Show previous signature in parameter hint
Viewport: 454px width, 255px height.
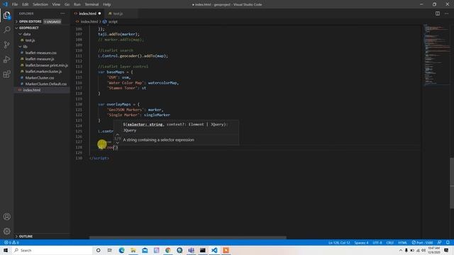(117, 135)
